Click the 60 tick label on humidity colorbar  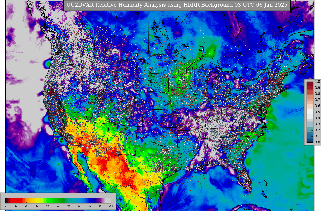pyautogui.click(x=69, y=206)
